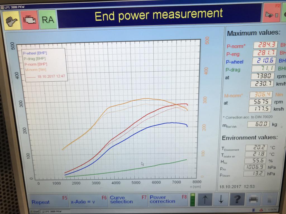Select the red engine icon
Image resolution: width=286 pixels, height=214 pixels.
tap(29, 20)
